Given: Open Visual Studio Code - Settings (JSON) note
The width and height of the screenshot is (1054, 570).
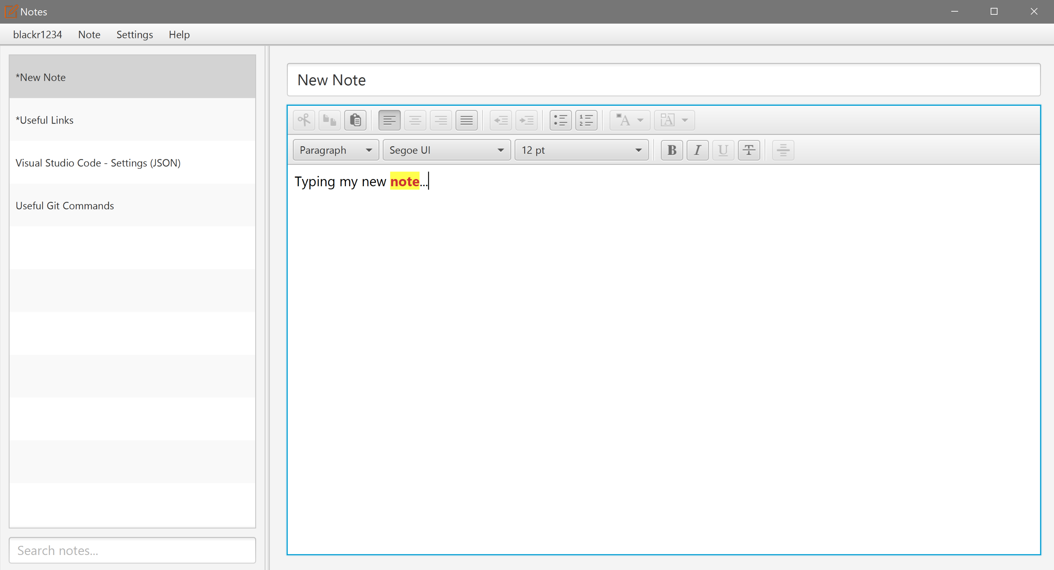Looking at the screenshot, I should click(133, 163).
